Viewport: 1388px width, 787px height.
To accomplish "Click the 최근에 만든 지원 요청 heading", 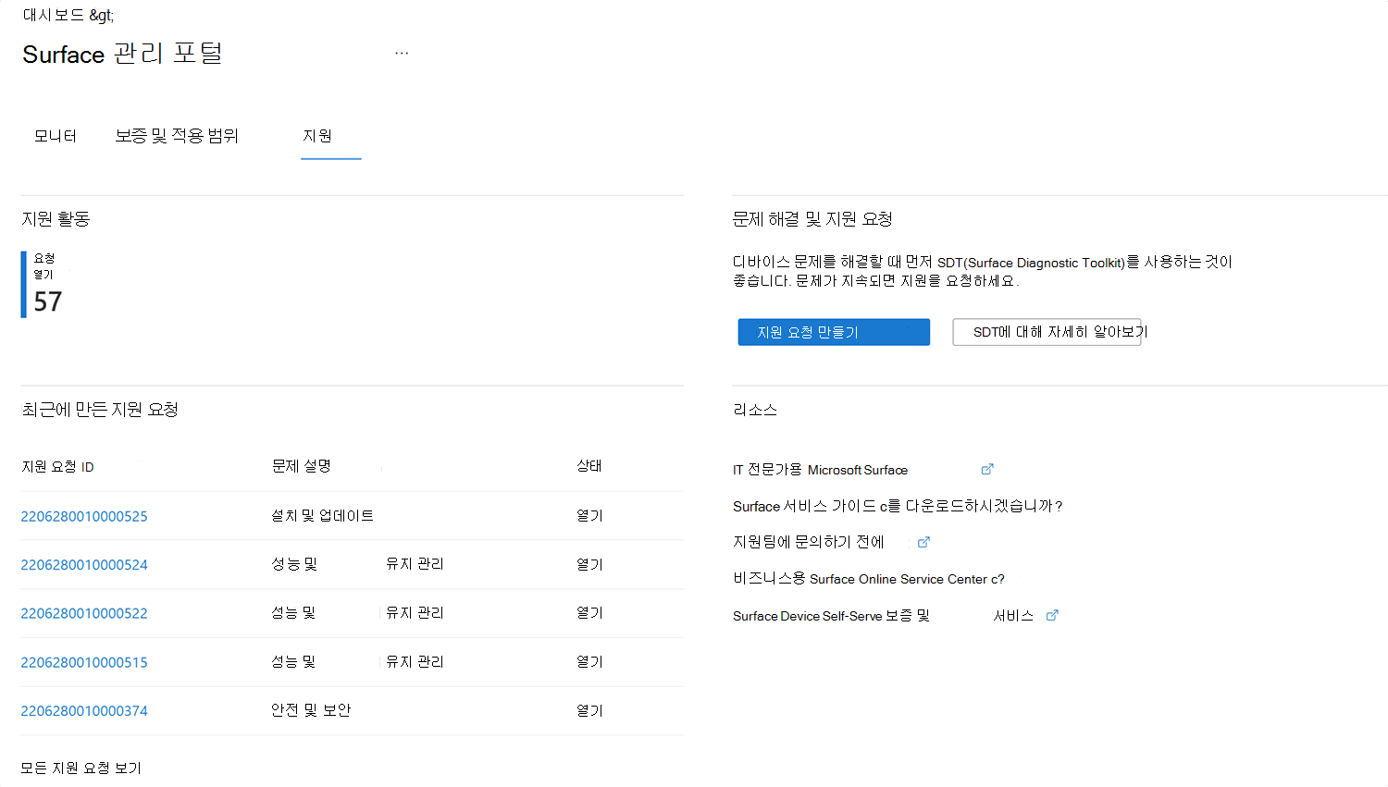I will pos(100,410).
